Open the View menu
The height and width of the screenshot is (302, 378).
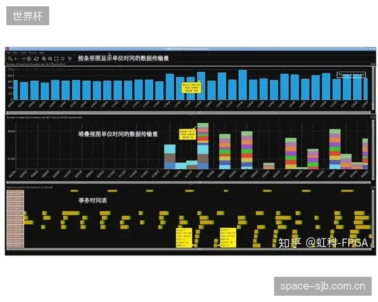(24, 52)
